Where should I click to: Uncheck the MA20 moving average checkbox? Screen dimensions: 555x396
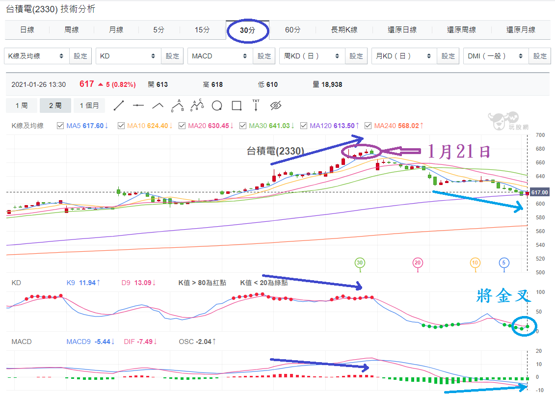click(x=182, y=126)
